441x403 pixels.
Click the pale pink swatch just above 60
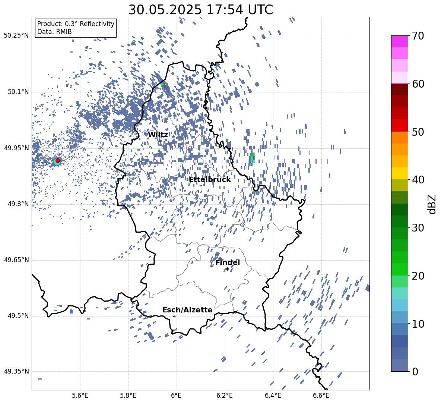click(x=399, y=78)
